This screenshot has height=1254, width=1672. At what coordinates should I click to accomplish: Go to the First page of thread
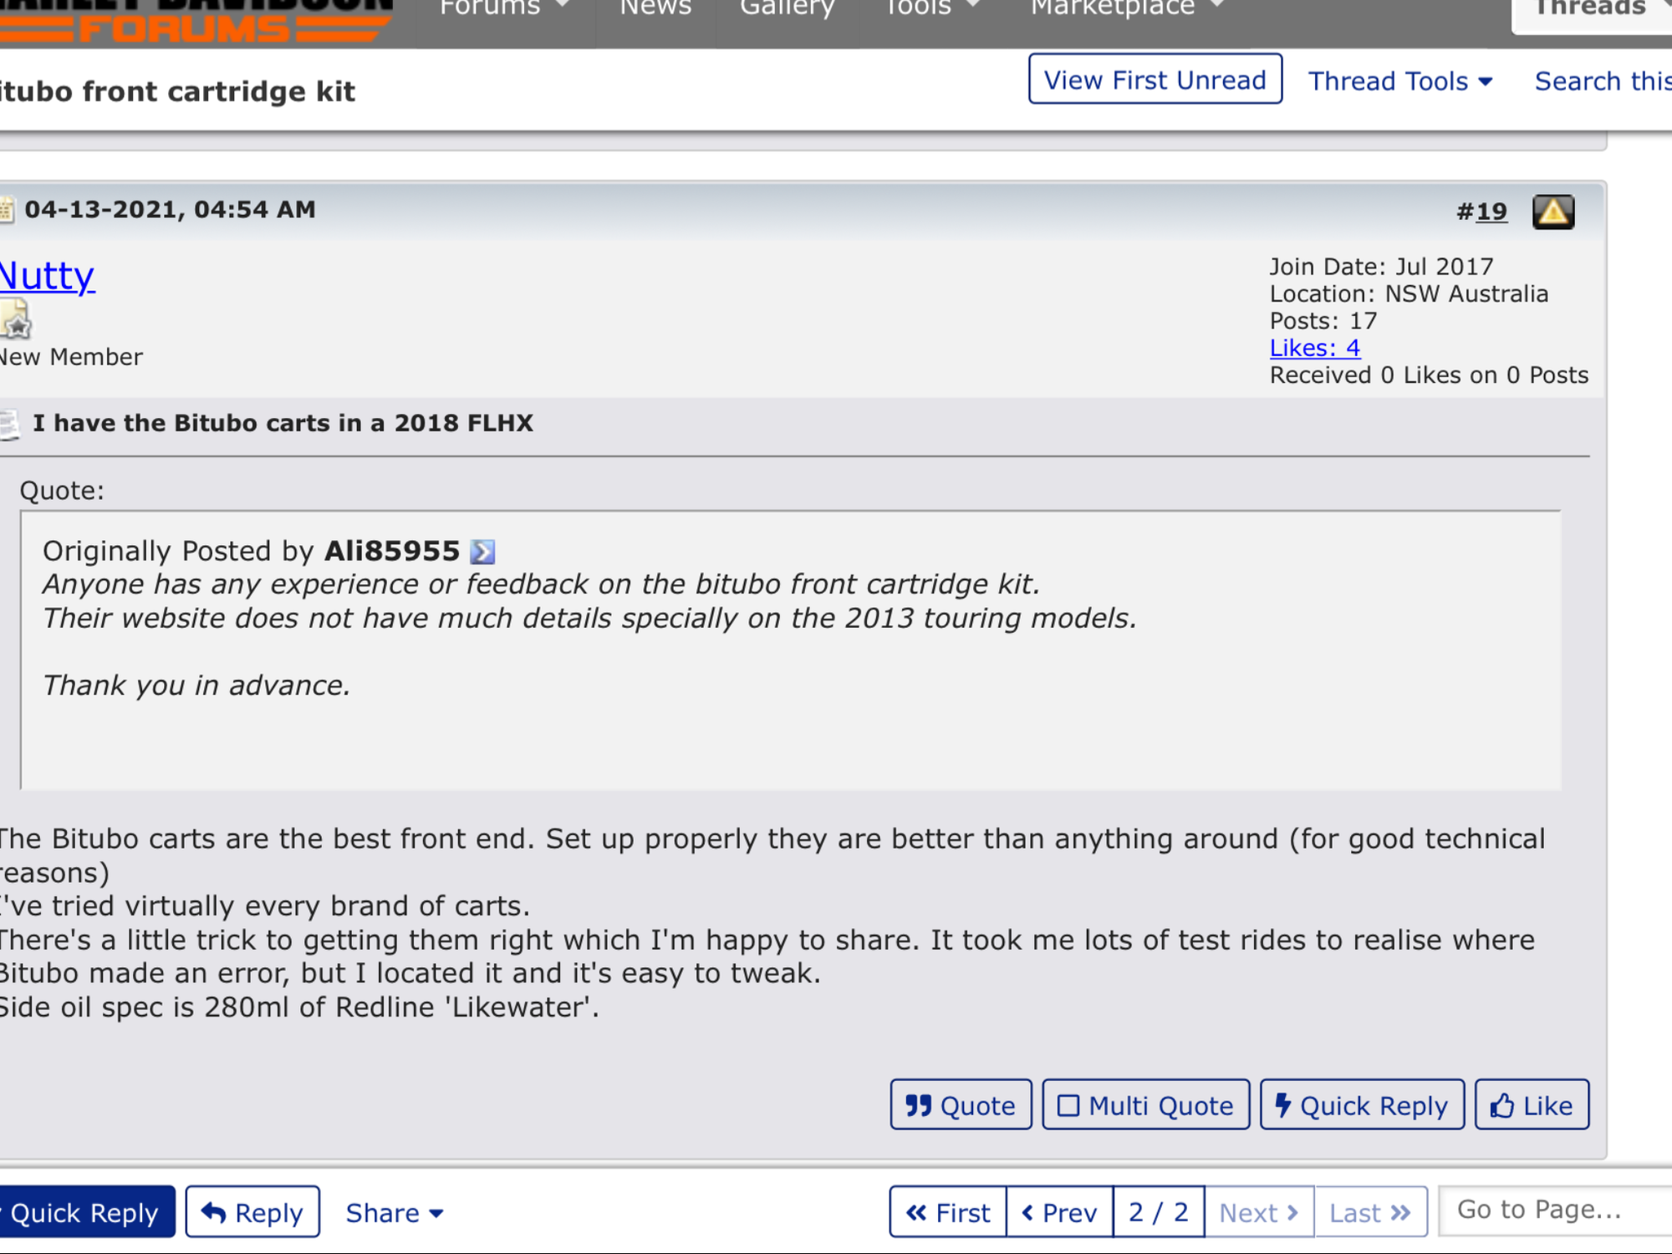tap(948, 1212)
